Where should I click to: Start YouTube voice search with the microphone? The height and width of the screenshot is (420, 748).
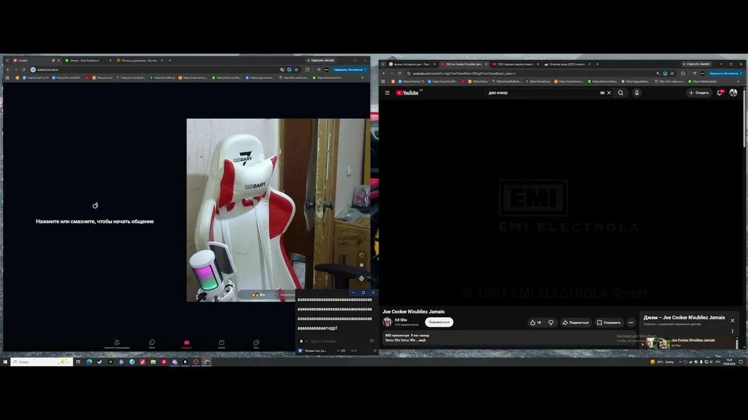637,93
